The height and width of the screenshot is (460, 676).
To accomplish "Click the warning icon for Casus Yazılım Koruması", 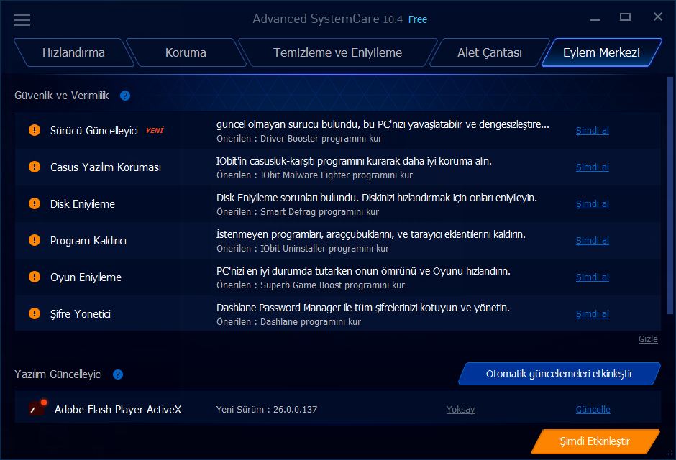I will 35,167.
